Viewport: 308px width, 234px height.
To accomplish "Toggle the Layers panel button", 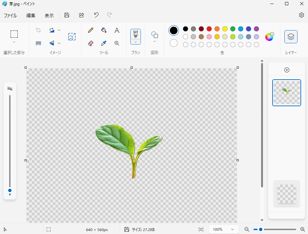I will click(x=291, y=37).
